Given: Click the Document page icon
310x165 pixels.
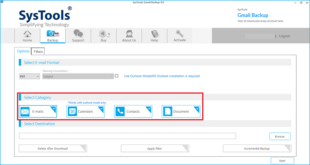Looking at the screenshot, I should pyautogui.click(x=168, y=111).
